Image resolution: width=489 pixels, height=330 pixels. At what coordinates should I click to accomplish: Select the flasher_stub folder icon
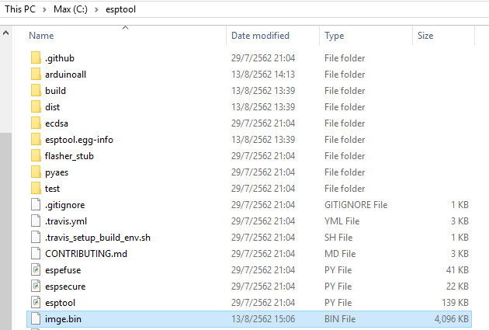click(x=36, y=155)
